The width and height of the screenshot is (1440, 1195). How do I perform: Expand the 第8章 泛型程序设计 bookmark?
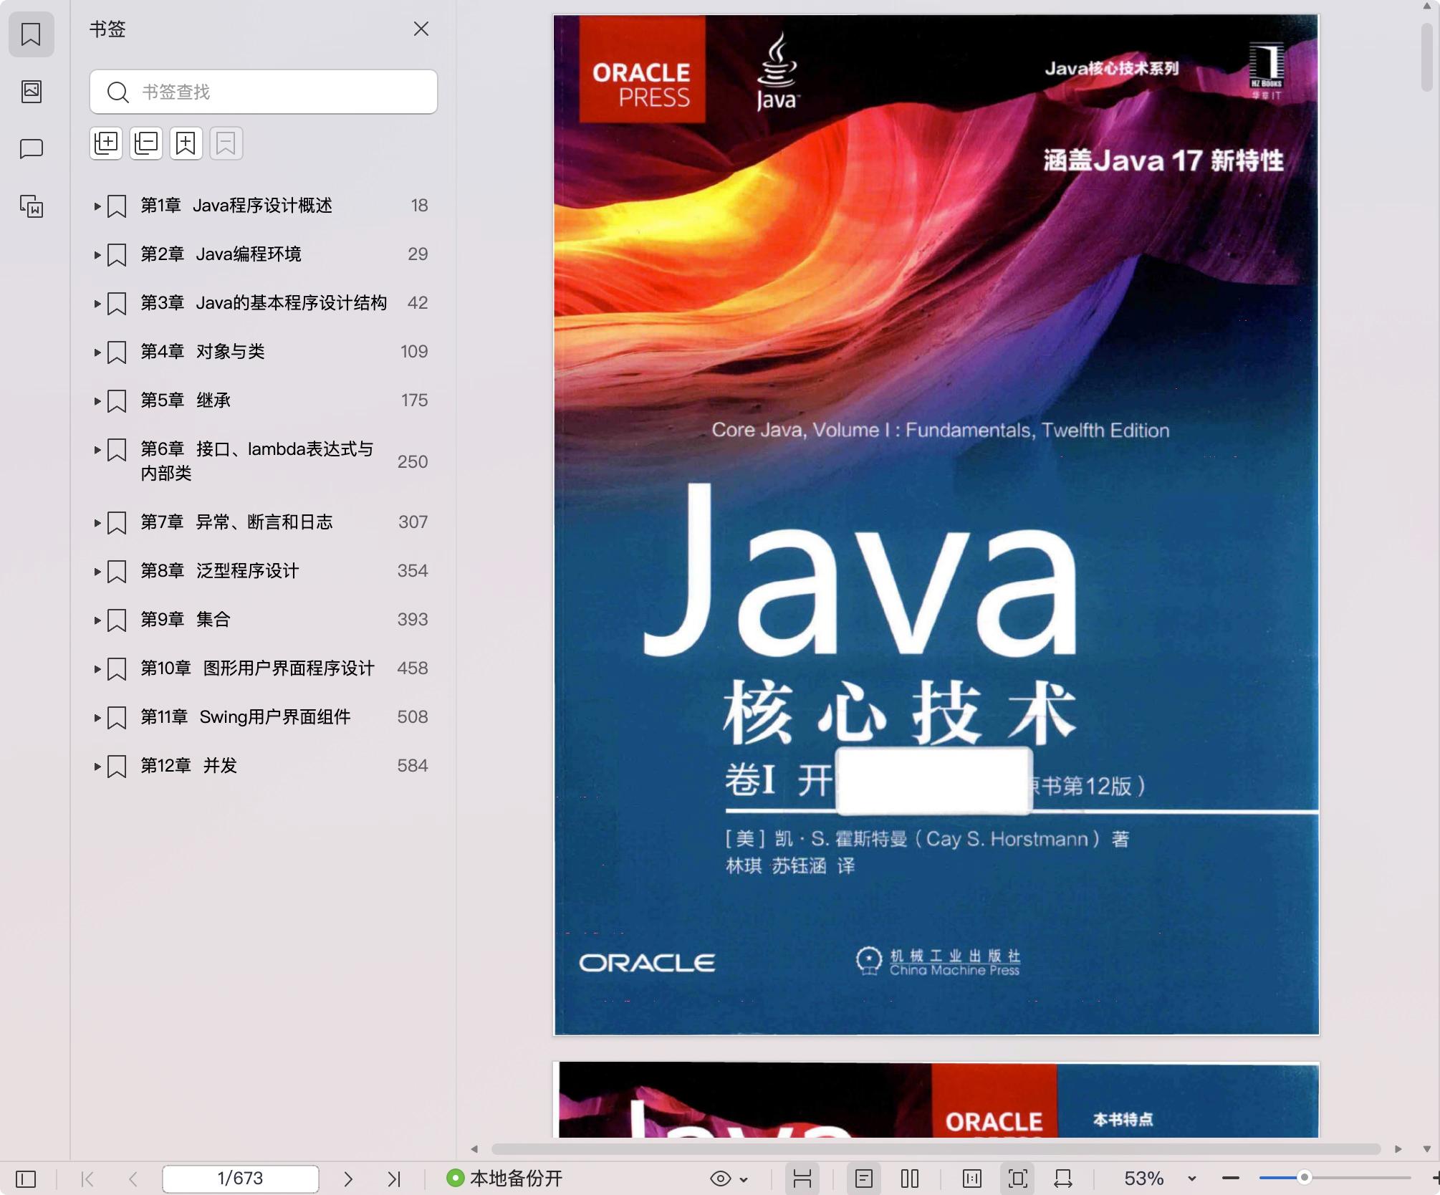click(x=97, y=571)
